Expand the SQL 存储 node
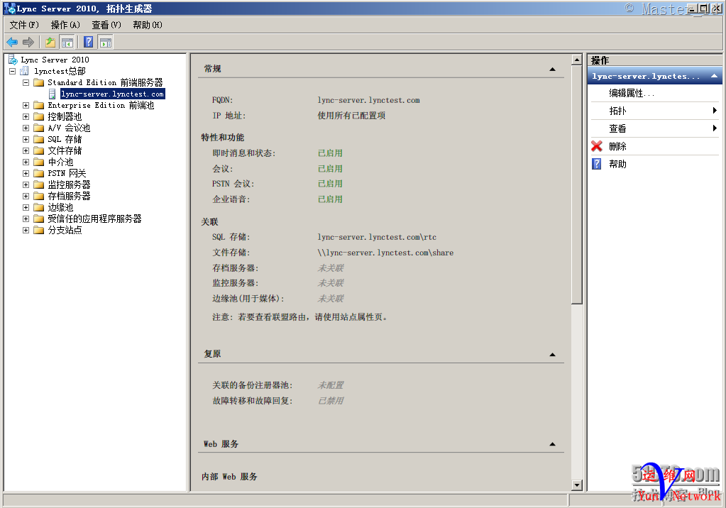The width and height of the screenshot is (726, 508). point(26,139)
